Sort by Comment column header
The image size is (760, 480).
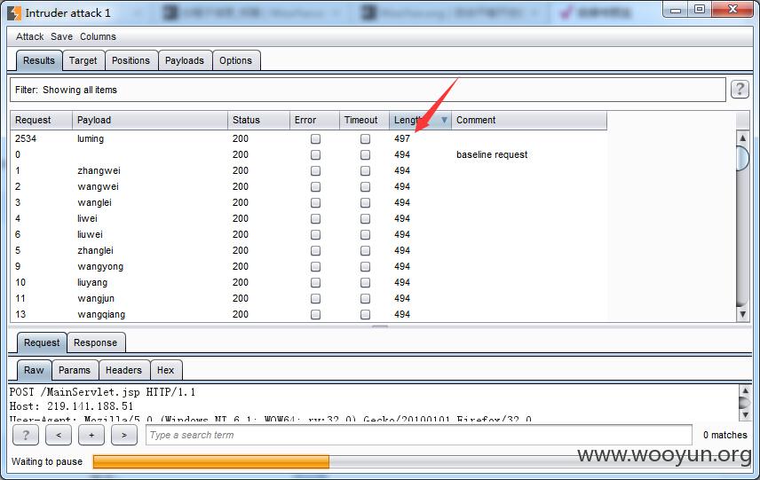529,120
